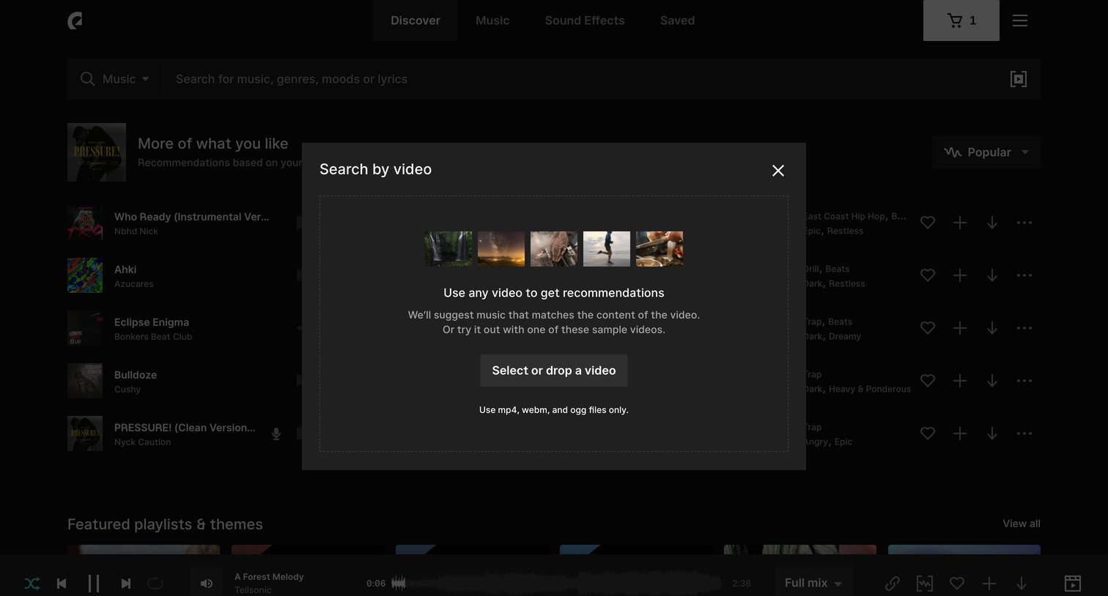Open the Eclipse Enigma track title
Screen dimensions: 1108x596
(x=152, y=322)
